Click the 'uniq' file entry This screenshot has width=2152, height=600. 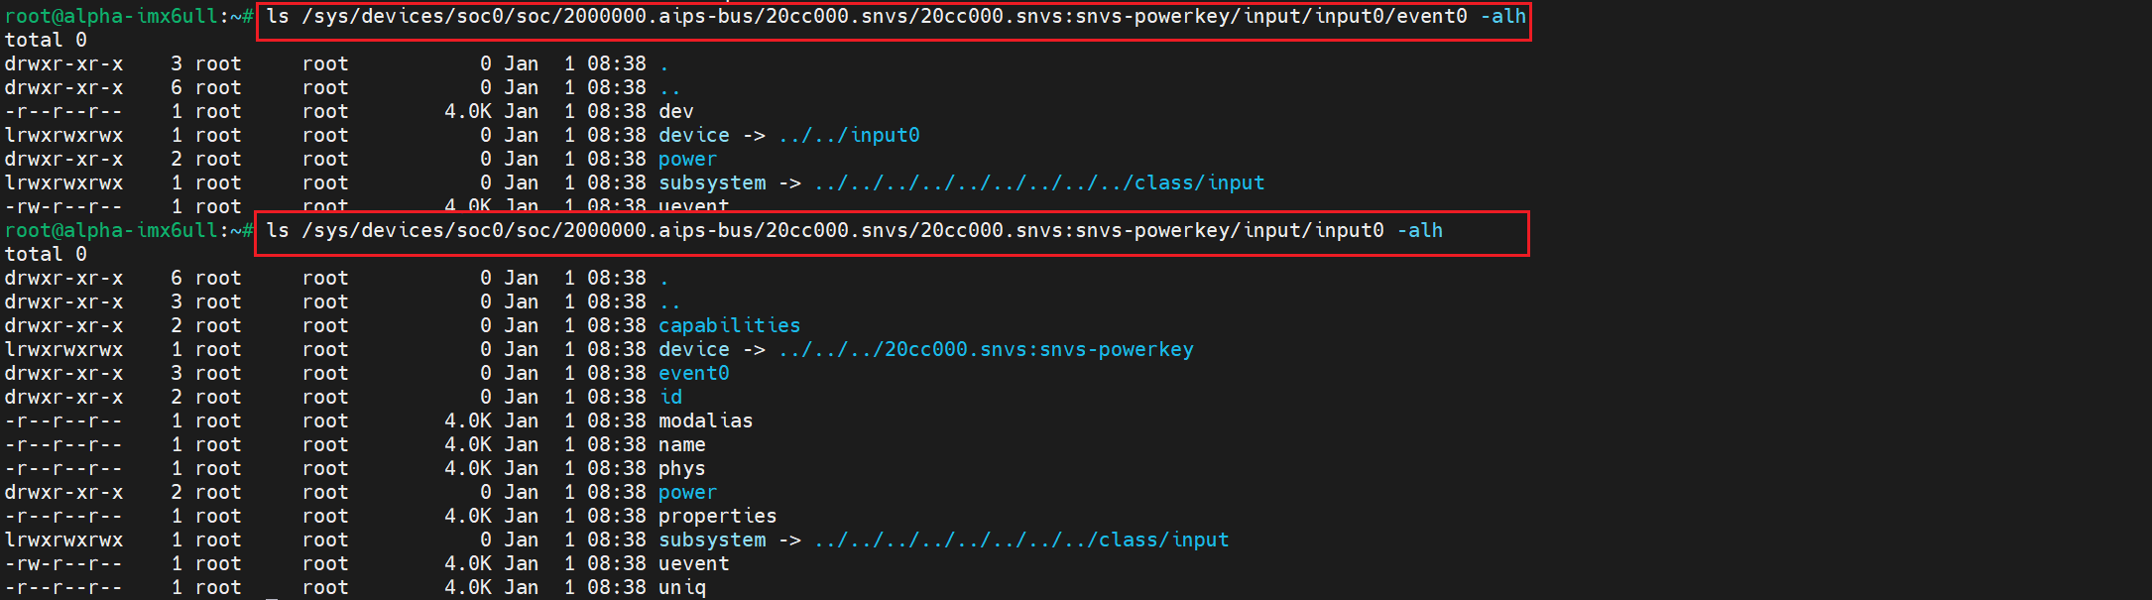point(681,587)
